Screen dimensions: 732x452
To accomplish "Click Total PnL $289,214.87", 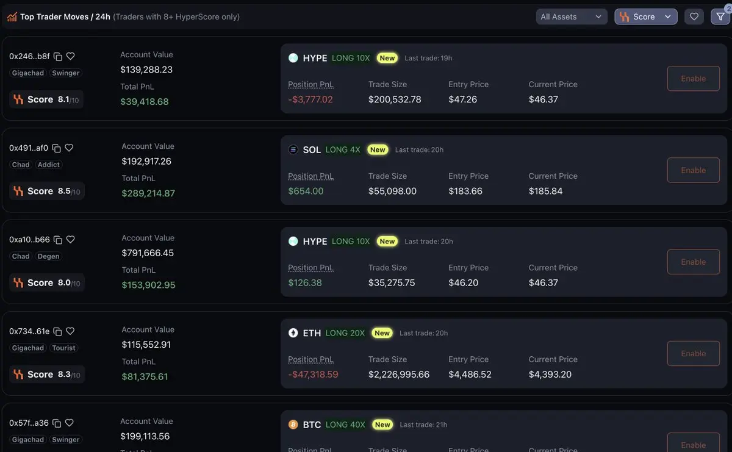I will [x=148, y=193].
